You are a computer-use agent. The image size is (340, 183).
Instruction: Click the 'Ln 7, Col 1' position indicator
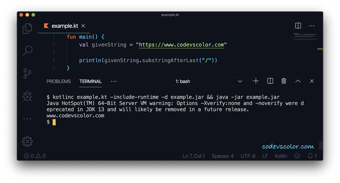pyautogui.click(x=194, y=156)
